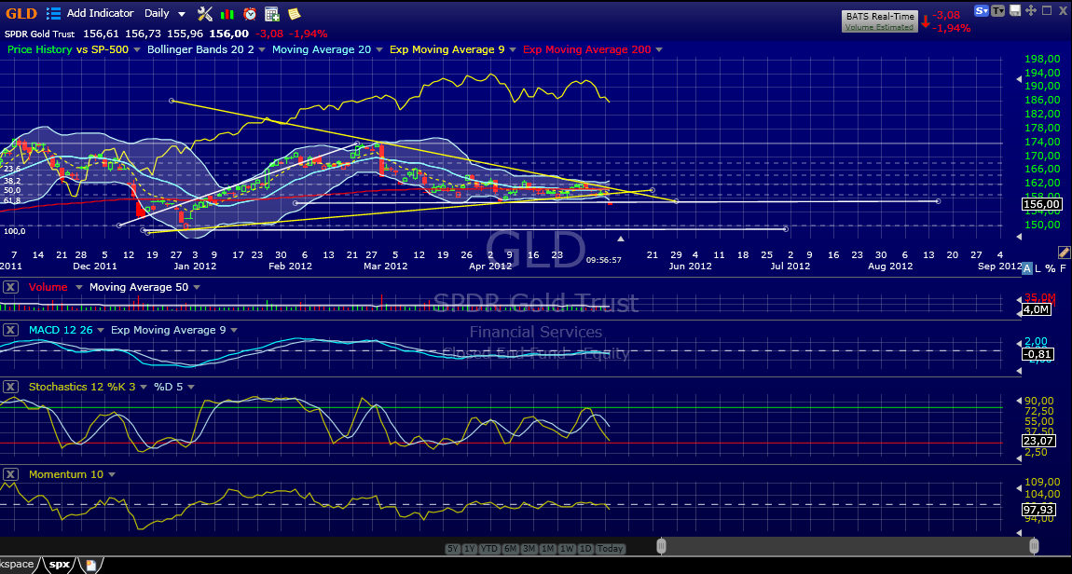1072x574 pixels.
Task: Open the watchlist icon next to GLD
Action: click(x=52, y=13)
